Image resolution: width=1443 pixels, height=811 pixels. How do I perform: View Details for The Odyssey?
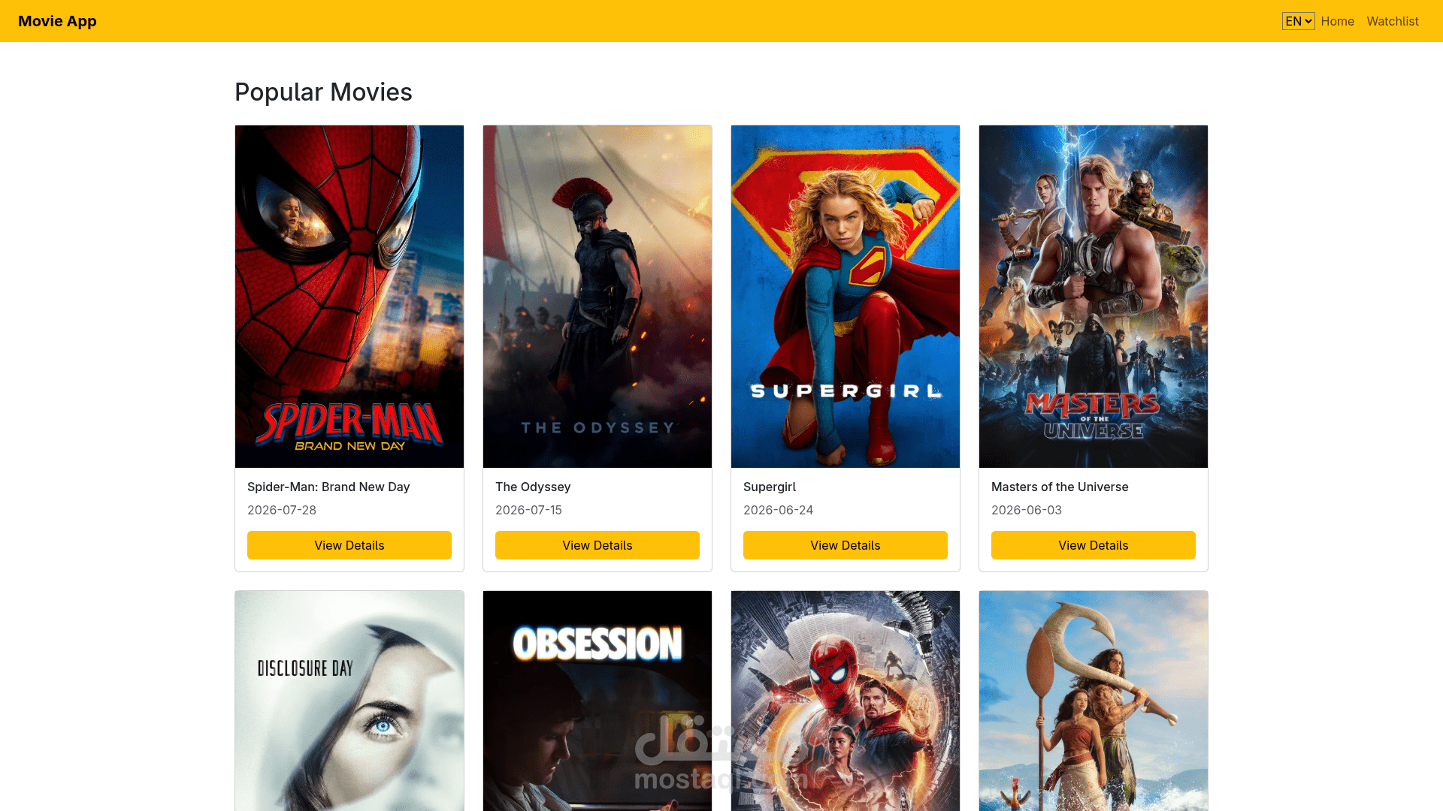597,545
